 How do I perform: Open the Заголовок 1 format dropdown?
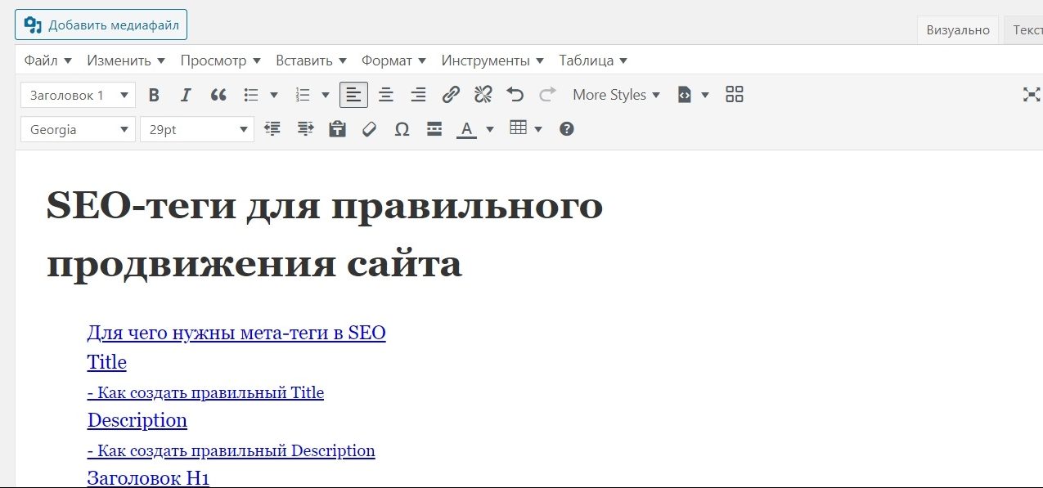[x=78, y=95]
